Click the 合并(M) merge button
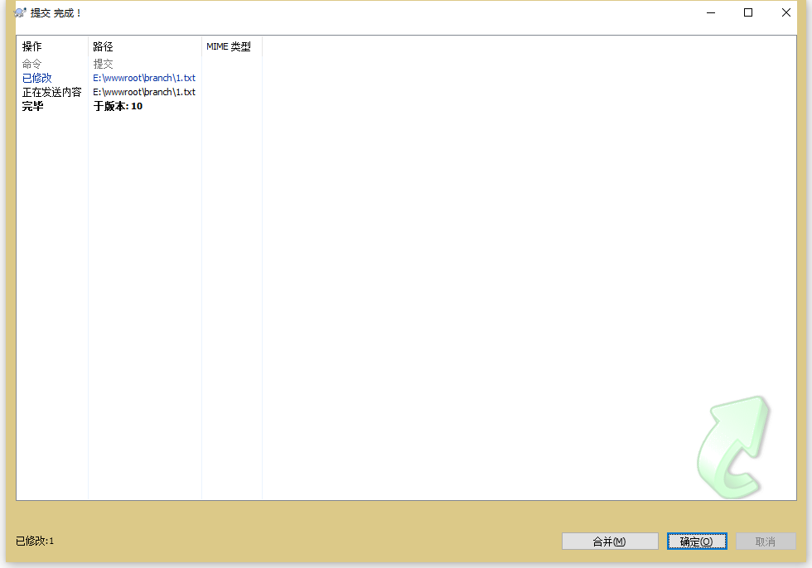The image size is (812, 568). point(610,542)
